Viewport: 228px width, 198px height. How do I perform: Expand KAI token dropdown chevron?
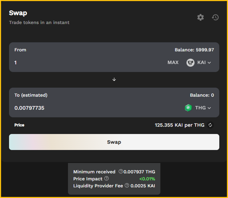pyautogui.click(x=209, y=63)
